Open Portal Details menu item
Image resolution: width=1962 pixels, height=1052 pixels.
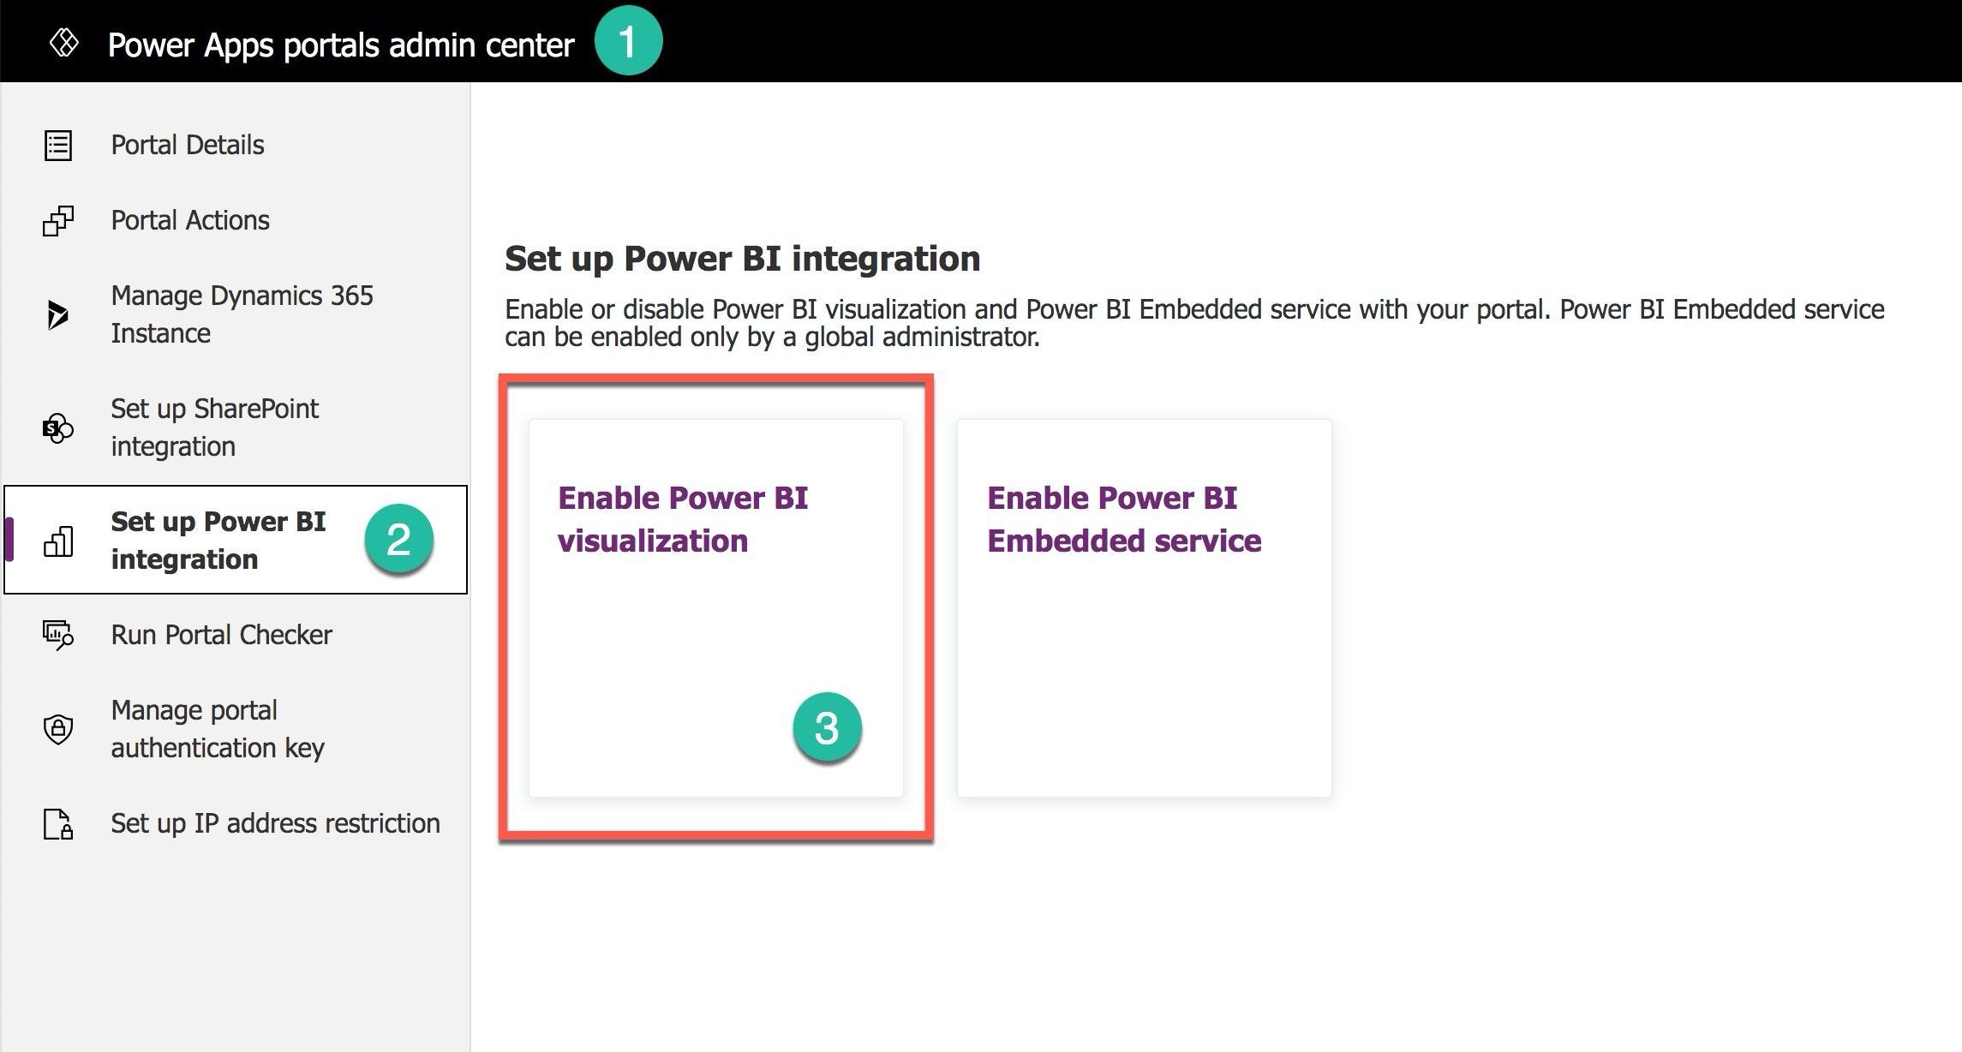236,145
